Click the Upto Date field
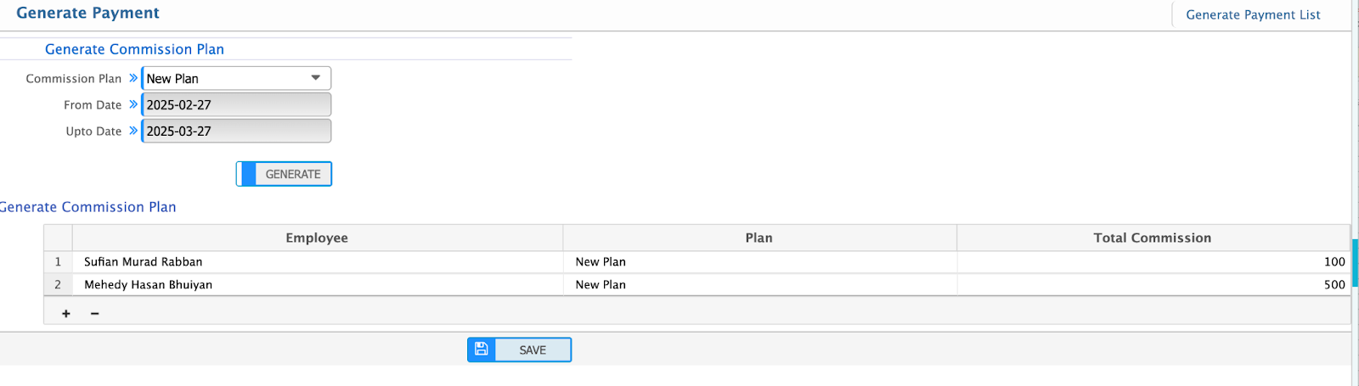The image size is (1359, 386). 236,131
